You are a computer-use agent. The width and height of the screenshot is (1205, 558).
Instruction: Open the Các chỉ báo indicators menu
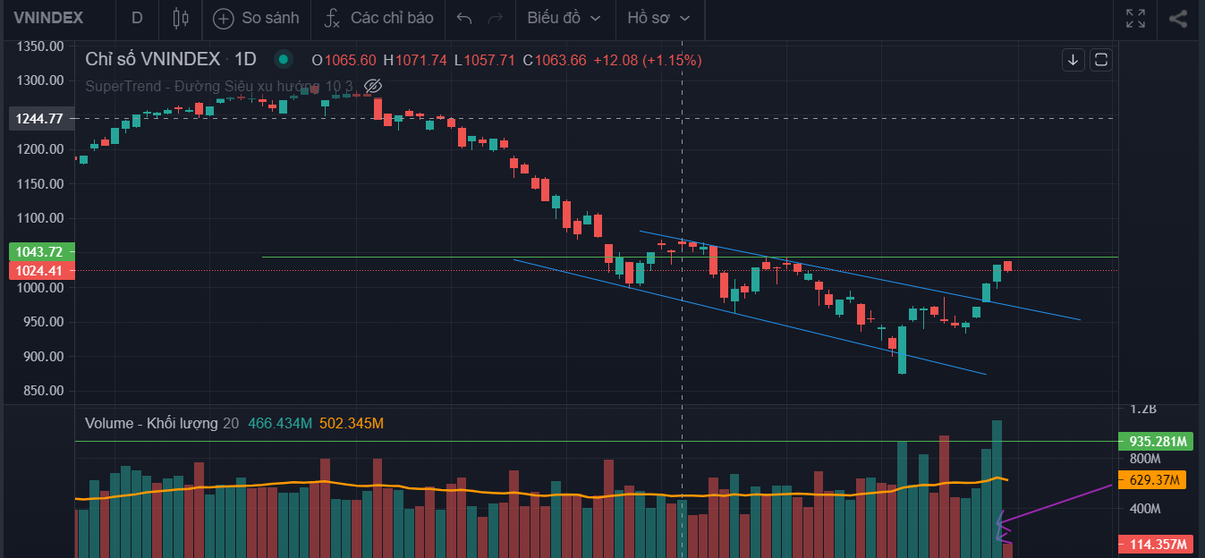click(x=392, y=18)
